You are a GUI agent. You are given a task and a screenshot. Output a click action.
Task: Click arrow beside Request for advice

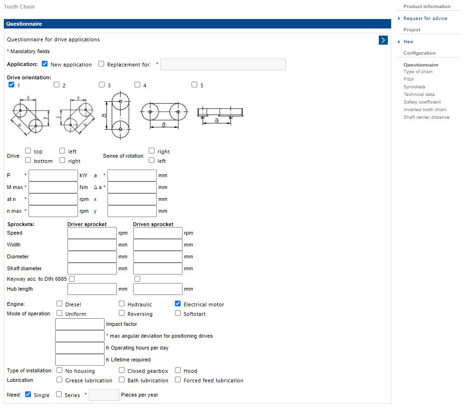(x=399, y=18)
